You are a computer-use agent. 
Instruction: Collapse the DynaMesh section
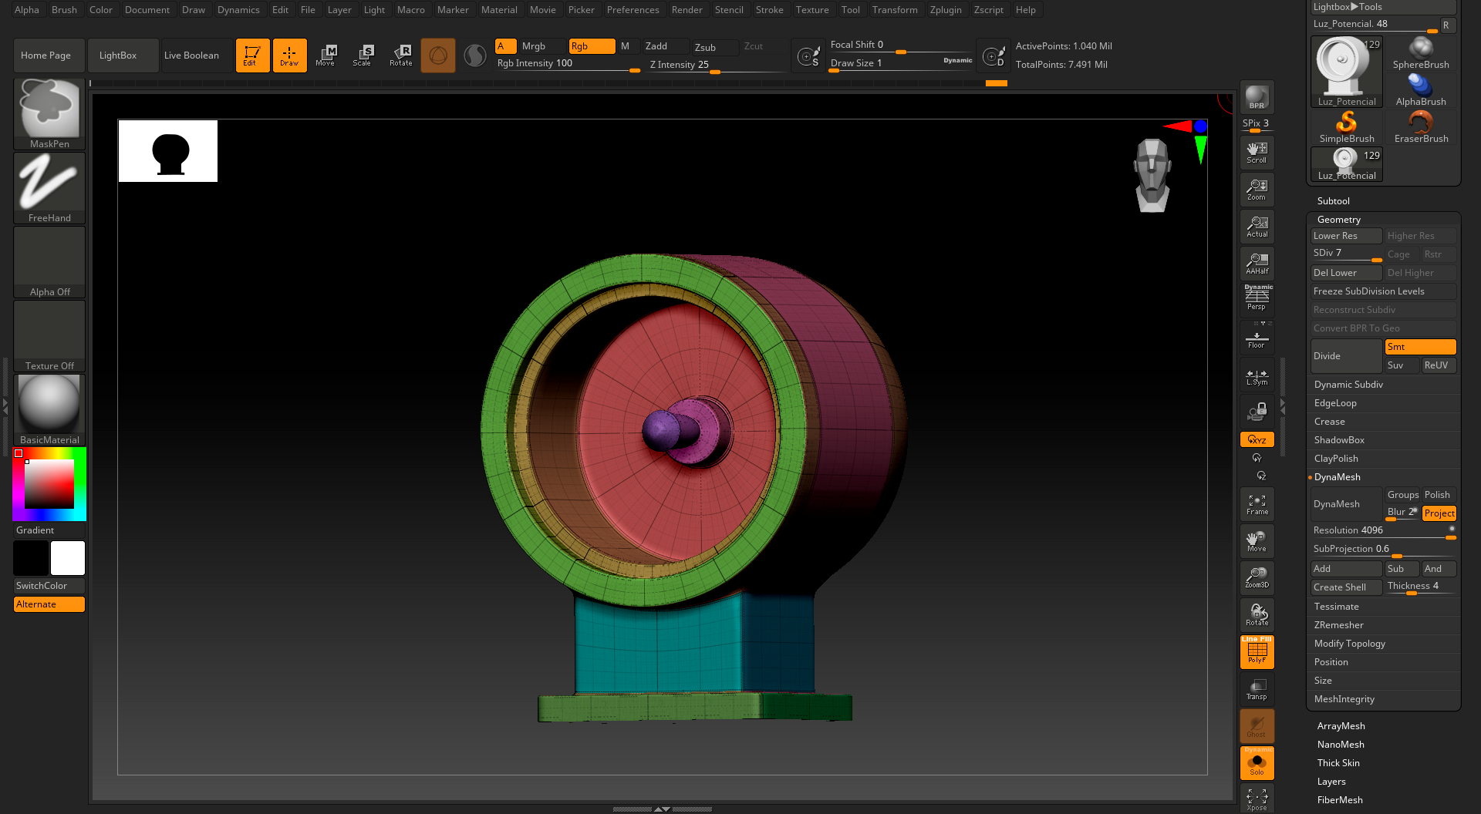(1337, 477)
